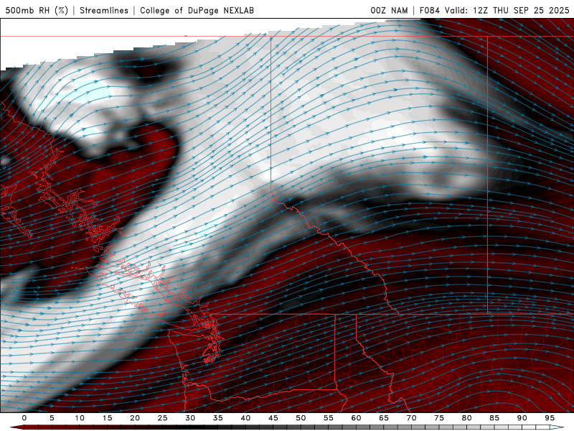This screenshot has width=574, height=431.
Task: Select the "30" color scale label
Action: (x=190, y=418)
